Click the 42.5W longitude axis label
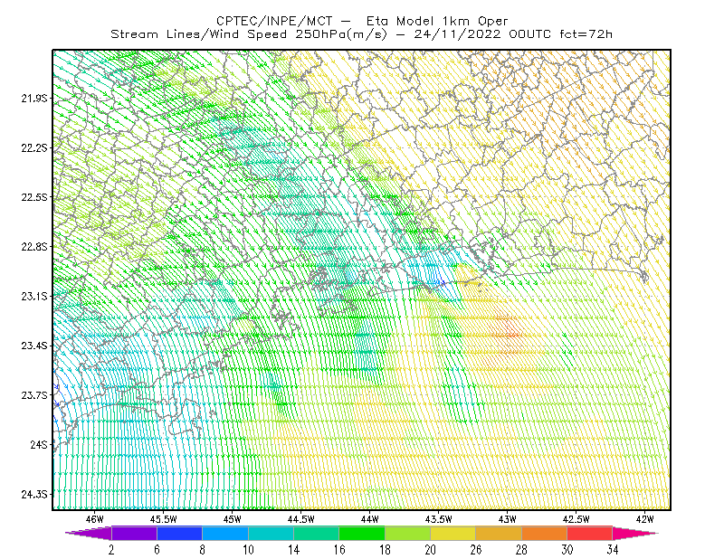 click(576, 519)
